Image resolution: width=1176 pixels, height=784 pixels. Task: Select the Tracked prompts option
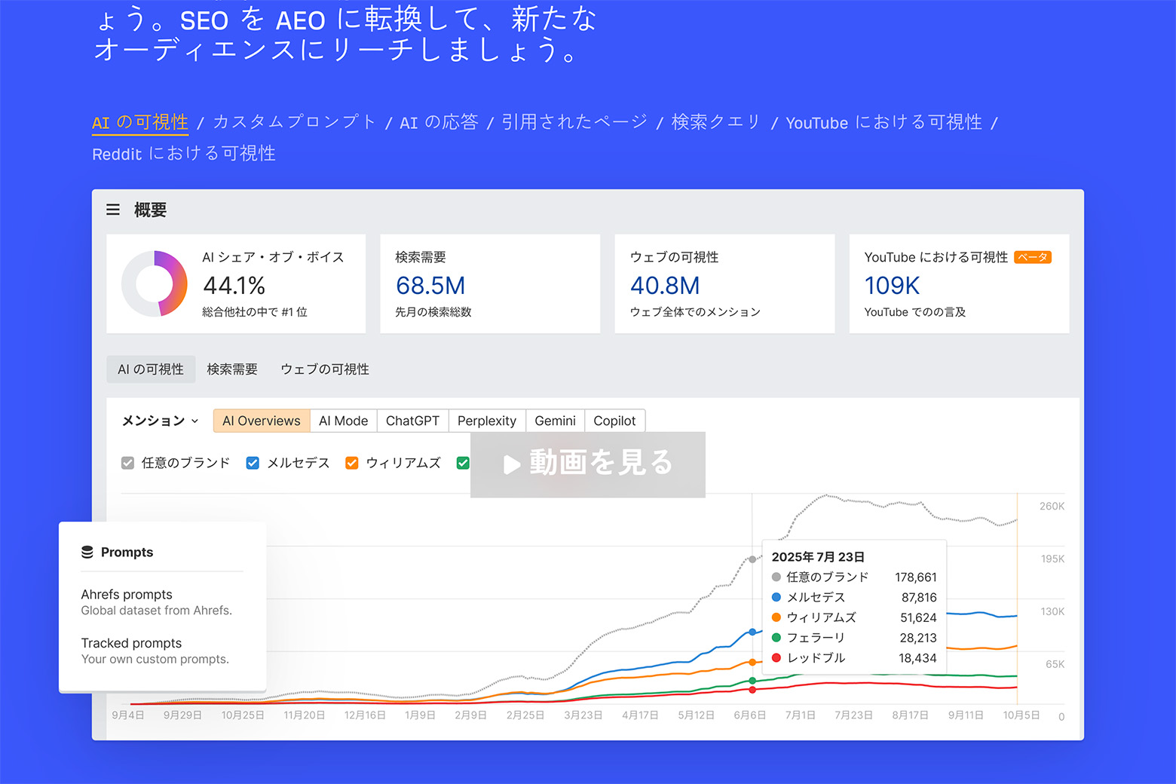(x=155, y=651)
